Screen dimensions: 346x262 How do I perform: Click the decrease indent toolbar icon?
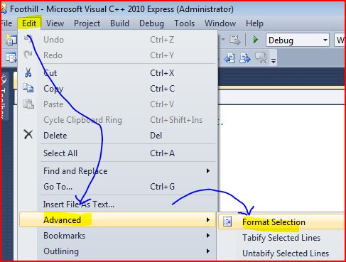coord(229,58)
